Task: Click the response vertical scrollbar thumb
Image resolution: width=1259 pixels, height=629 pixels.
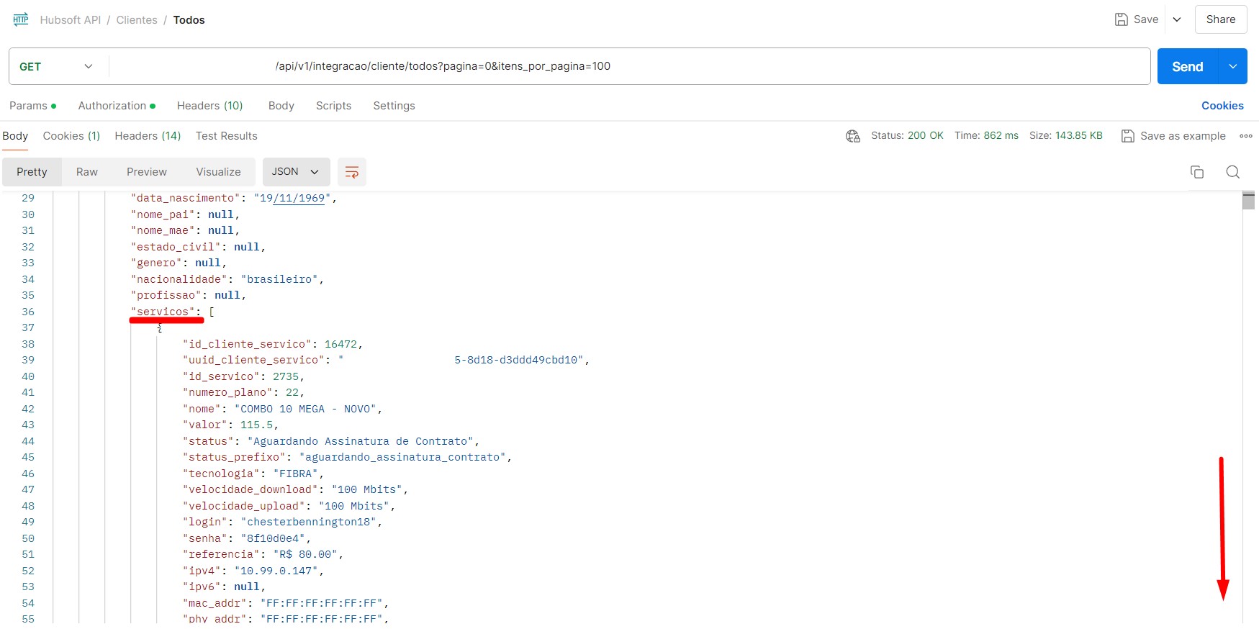Action: [x=1249, y=201]
